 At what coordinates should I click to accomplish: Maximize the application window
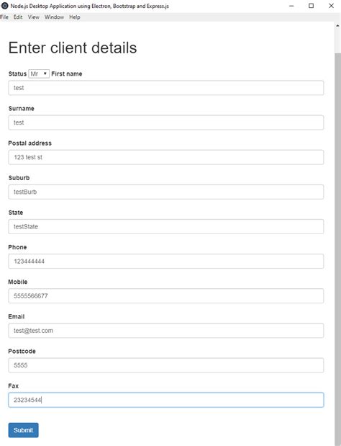[x=312, y=6]
